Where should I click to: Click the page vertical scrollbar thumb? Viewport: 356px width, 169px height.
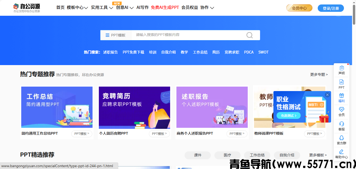coord(354,15)
